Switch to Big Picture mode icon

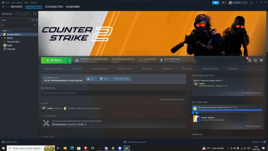[x=251, y=3]
